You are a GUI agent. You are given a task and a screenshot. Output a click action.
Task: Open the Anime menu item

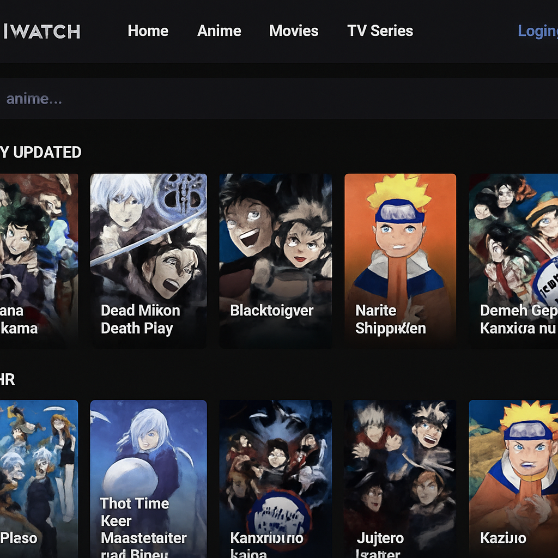point(219,31)
